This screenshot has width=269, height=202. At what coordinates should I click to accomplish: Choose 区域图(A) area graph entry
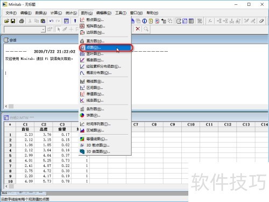(105, 130)
